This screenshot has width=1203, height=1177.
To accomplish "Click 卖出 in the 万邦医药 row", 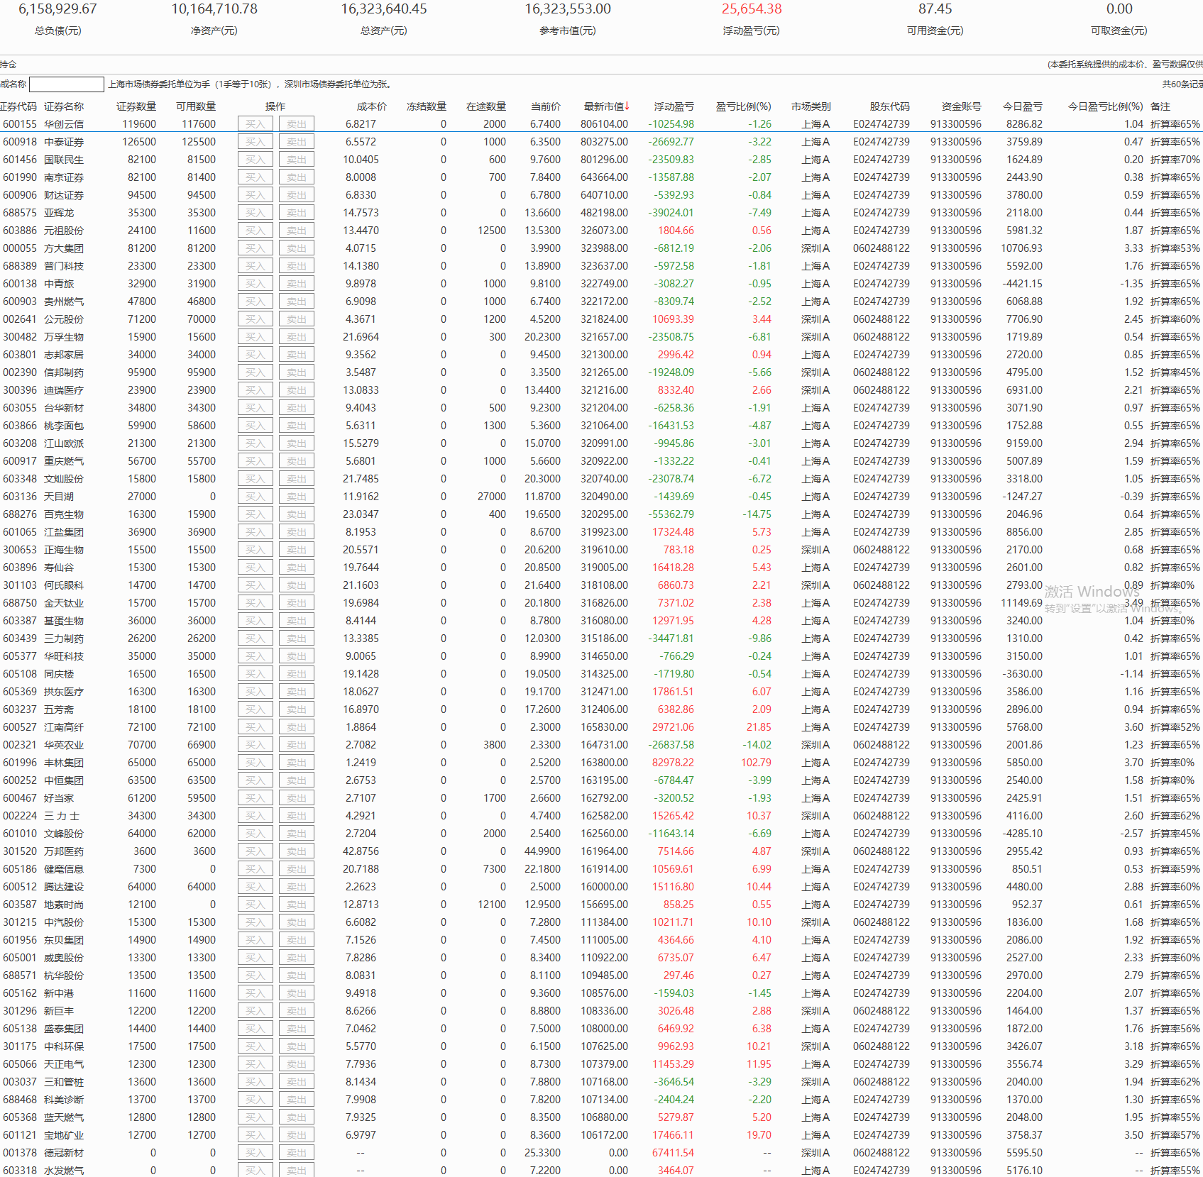I will pyautogui.click(x=297, y=851).
